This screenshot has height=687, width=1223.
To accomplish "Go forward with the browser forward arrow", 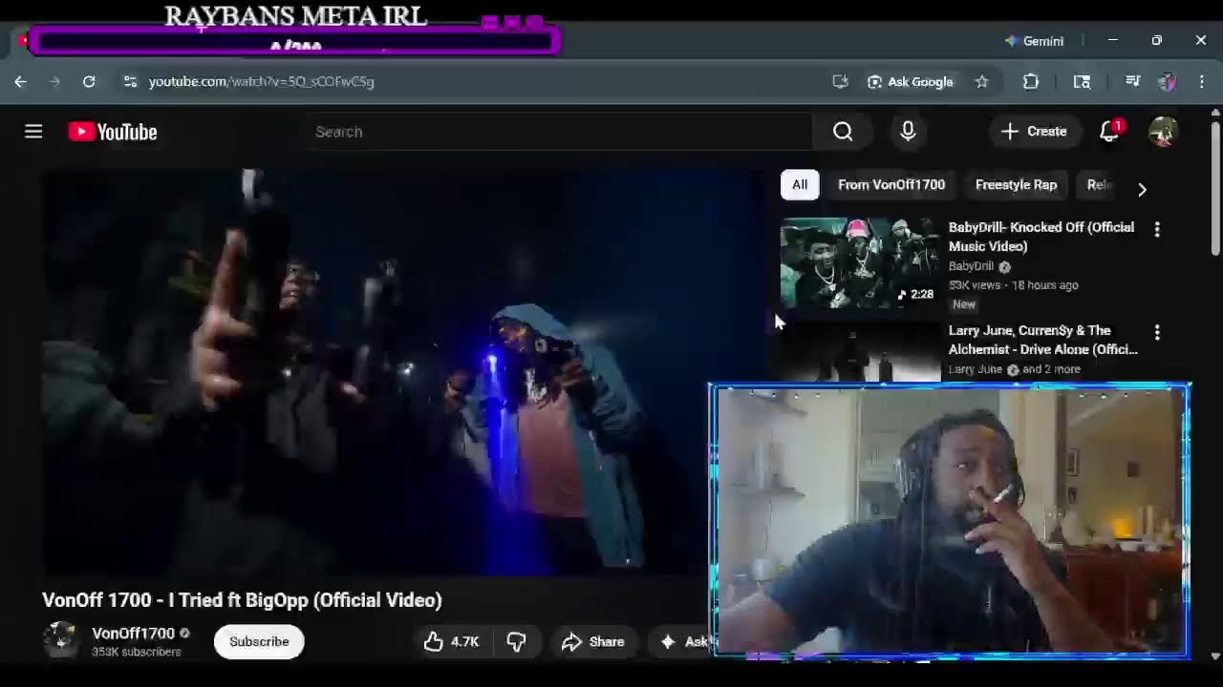I will (54, 81).
